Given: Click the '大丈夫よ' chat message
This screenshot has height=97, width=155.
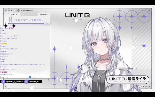Looking at the screenshot, I should pos(4,33).
